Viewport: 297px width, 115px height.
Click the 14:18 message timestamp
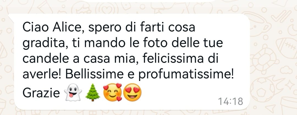(x=230, y=102)
